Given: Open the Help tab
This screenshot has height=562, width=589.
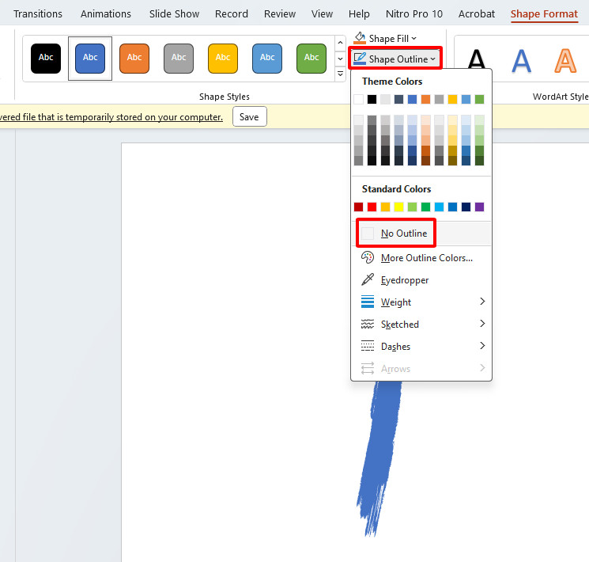Looking at the screenshot, I should [359, 14].
